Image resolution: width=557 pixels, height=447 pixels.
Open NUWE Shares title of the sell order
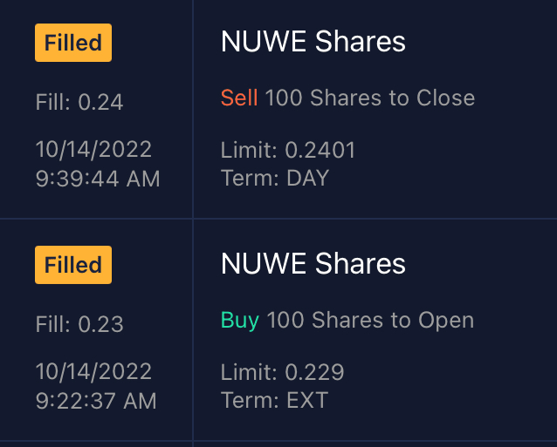coord(313,41)
